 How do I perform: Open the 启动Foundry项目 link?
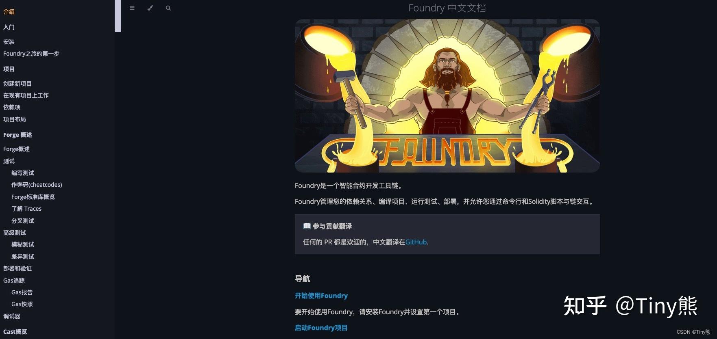pos(321,328)
